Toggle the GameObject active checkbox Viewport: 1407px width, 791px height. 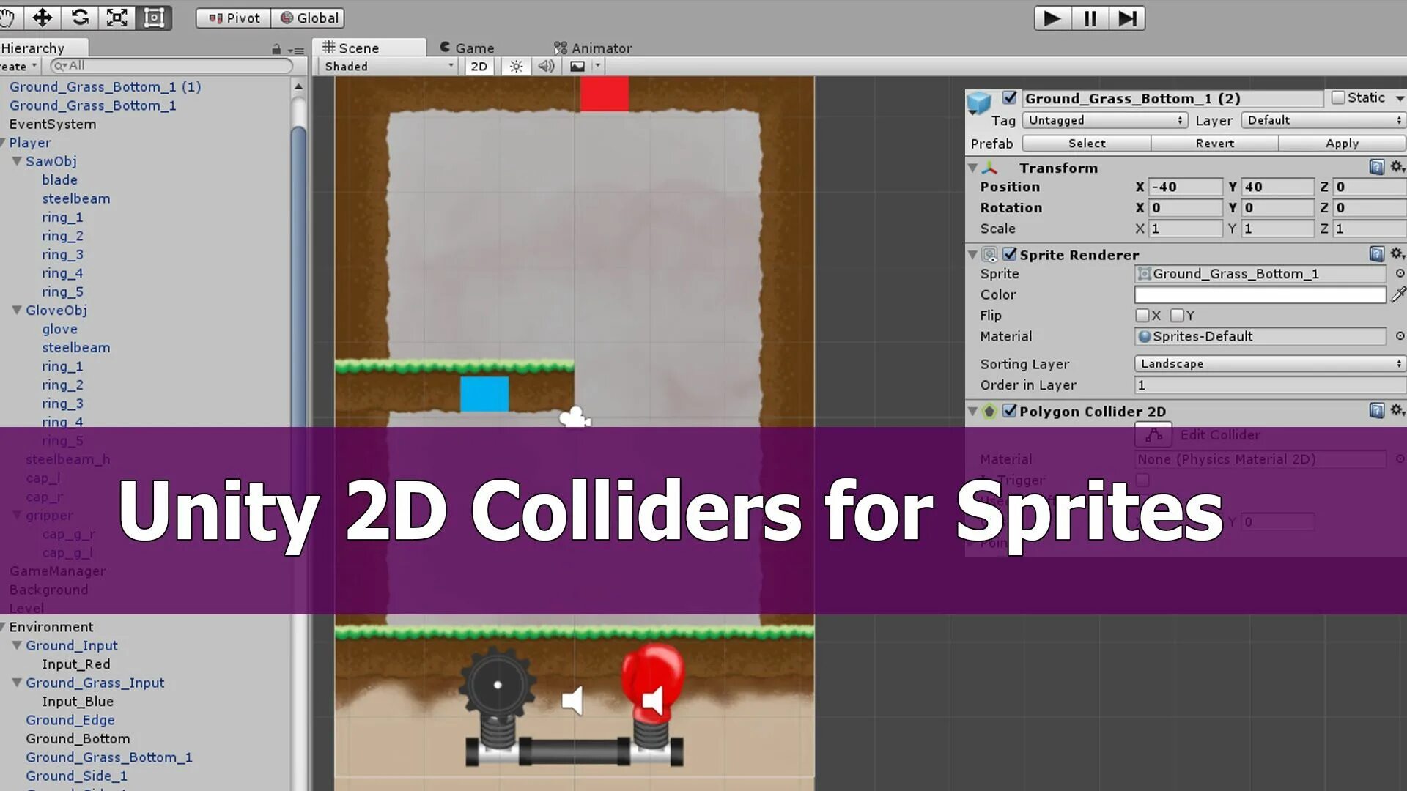point(1010,97)
